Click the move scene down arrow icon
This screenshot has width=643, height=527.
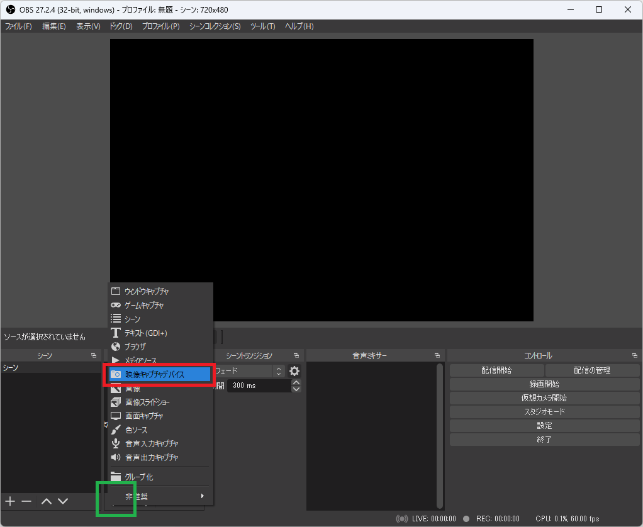click(63, 501)
